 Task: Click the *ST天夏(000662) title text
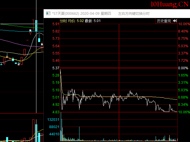[65, 14]
